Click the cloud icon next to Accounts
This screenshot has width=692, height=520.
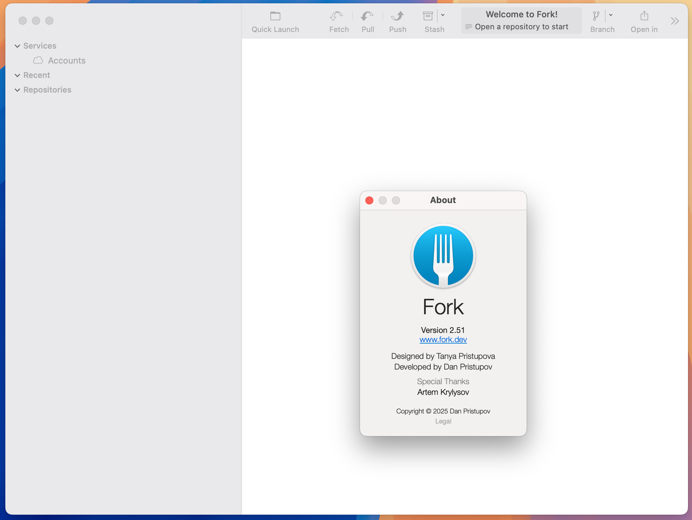point(38,60)
